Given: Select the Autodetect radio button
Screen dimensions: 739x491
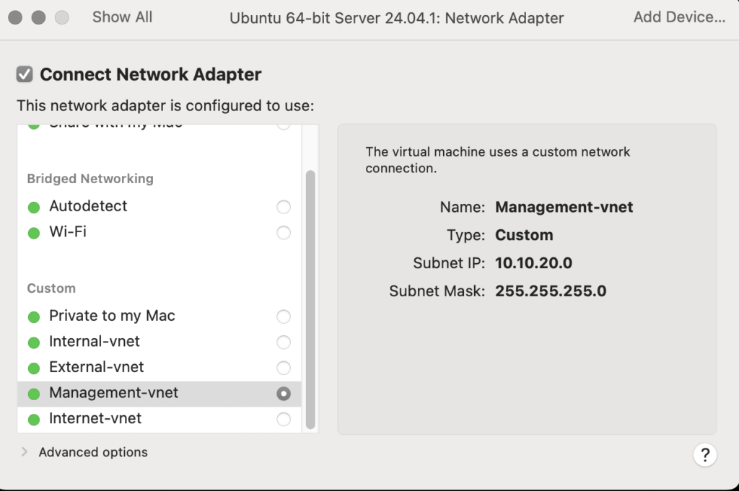Looking at the screenshot, I should [284, 206].
